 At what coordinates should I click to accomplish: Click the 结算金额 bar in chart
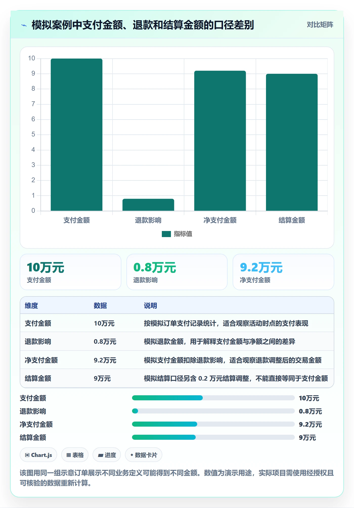pos(292,142)
